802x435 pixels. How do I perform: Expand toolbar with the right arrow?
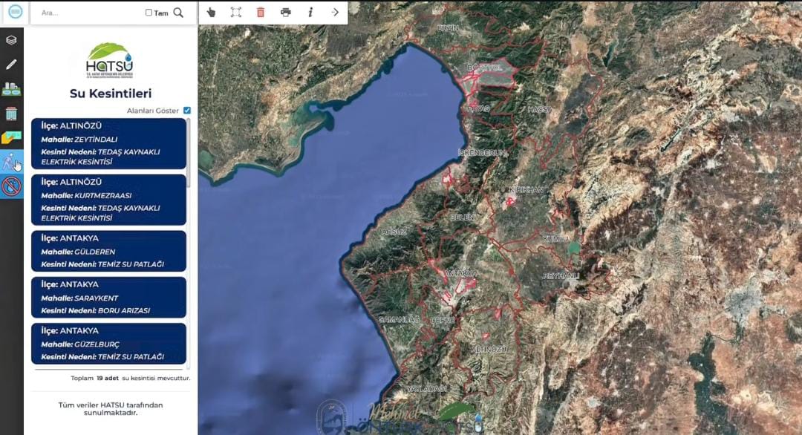[x=335, y=13]
